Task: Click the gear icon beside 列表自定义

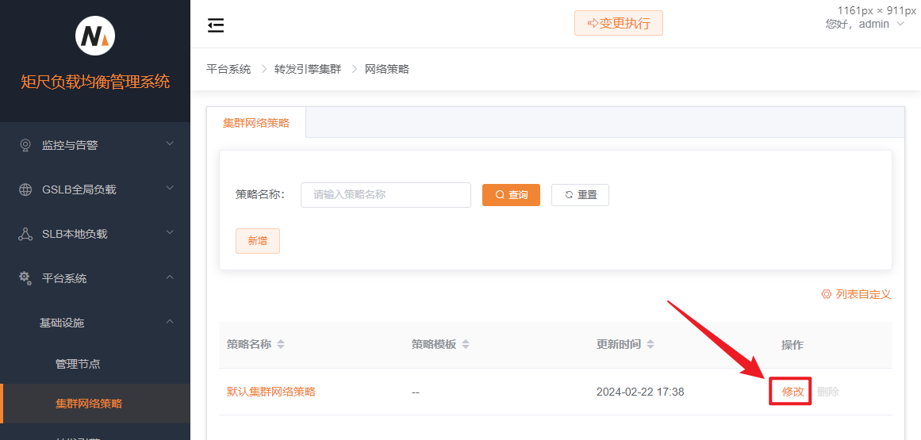Action: (827, 294)
